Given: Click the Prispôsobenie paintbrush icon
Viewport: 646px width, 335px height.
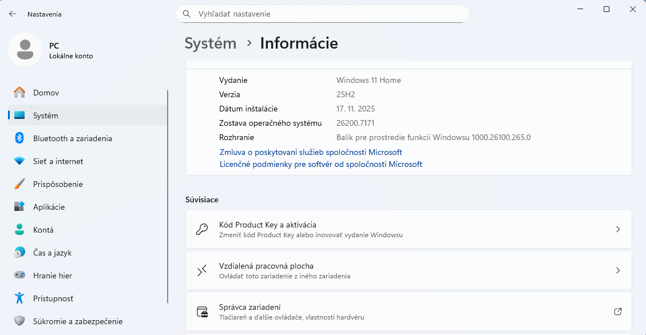Looking at the screenshot, I should point(19,184).
